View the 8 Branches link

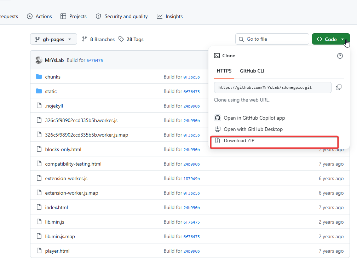(98, 39)
